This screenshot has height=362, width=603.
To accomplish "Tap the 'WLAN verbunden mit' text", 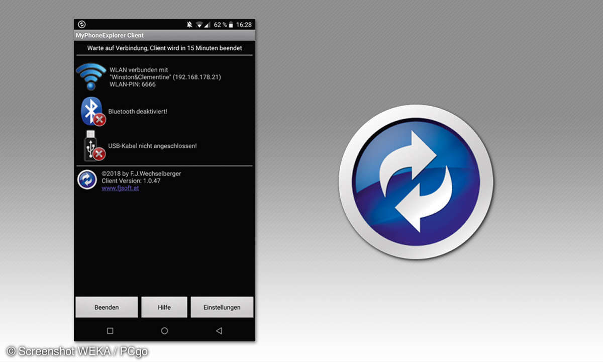I will (x=139, y=70).
